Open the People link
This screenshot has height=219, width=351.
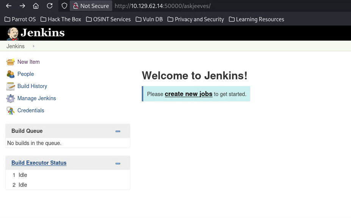pos(25,74)
